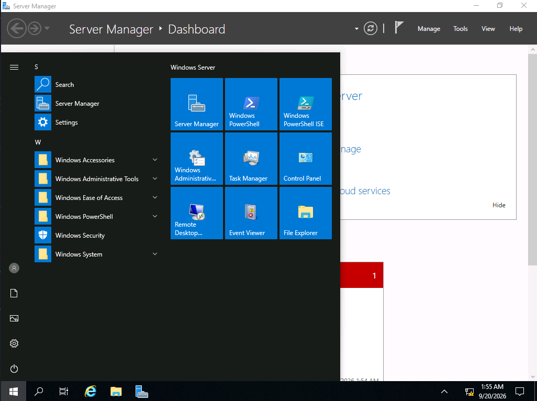Open the Windows PowerShell ISE tile
The height and width of the screenshot is (401, 537).
[306, 104]
